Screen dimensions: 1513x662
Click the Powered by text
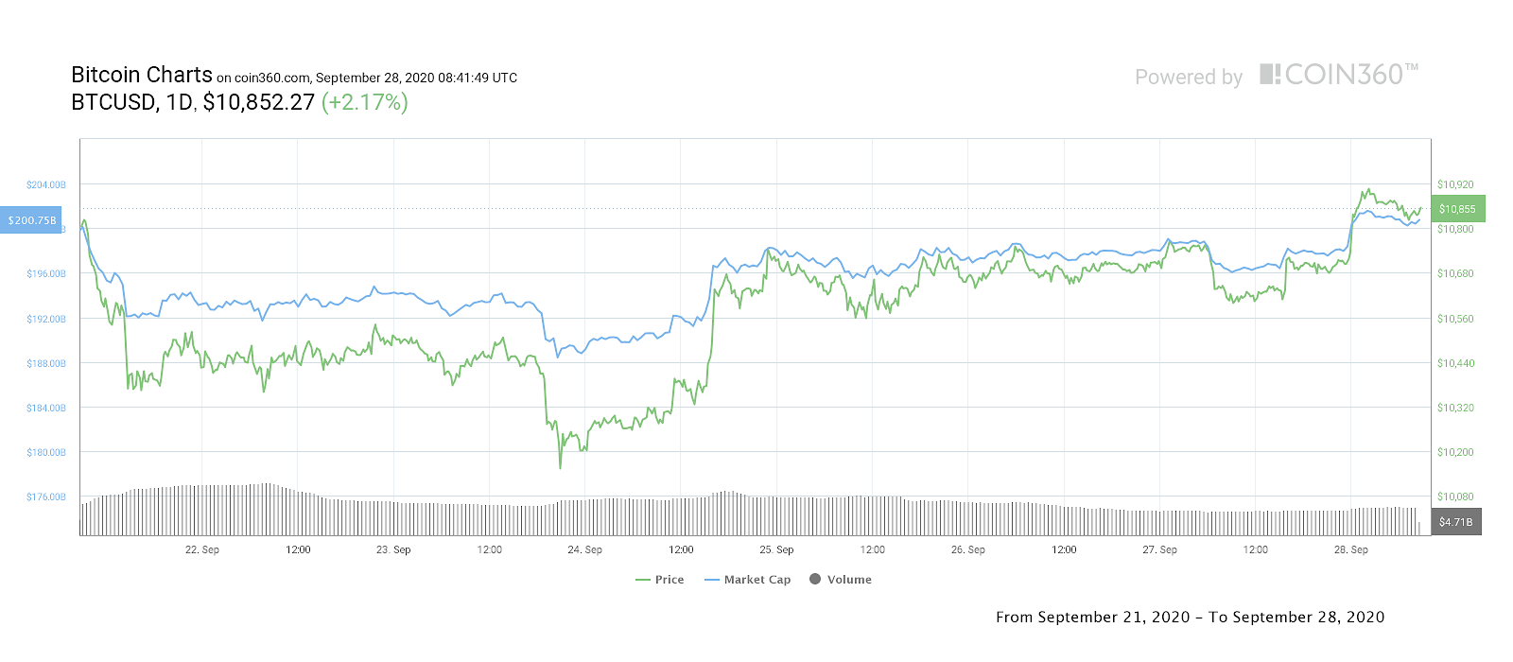click(1188, 78)
